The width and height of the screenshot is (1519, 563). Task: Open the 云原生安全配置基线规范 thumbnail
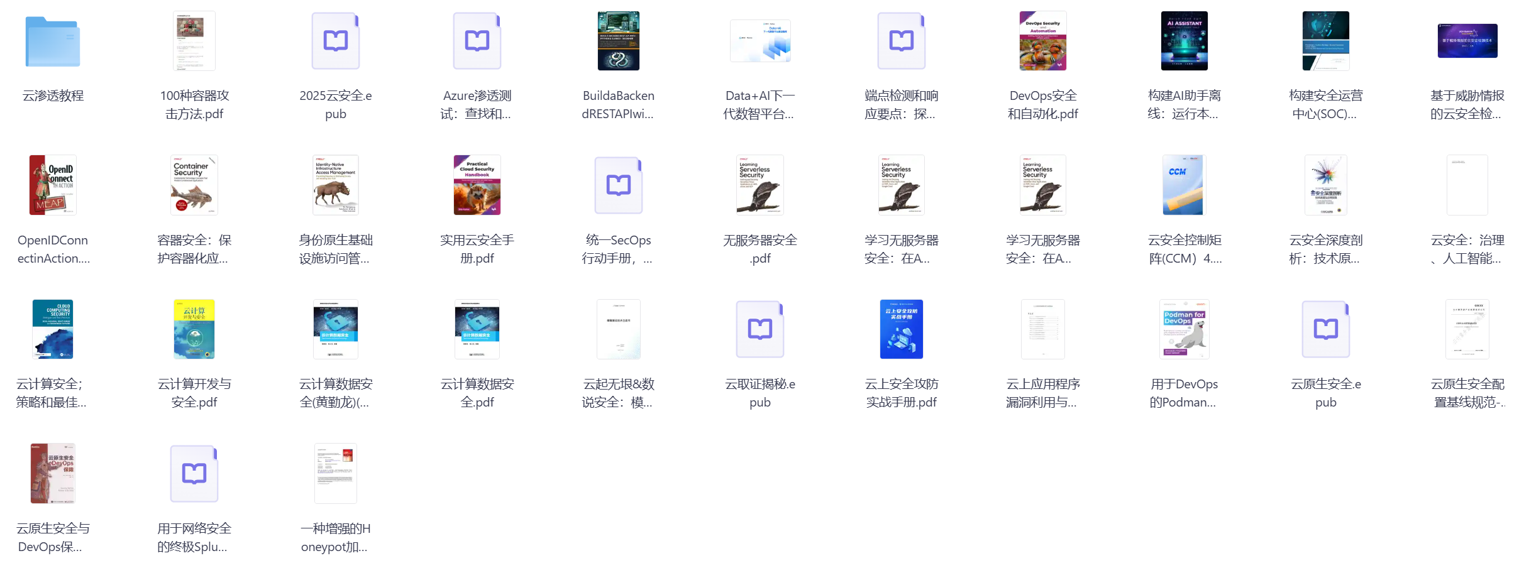1467,329
